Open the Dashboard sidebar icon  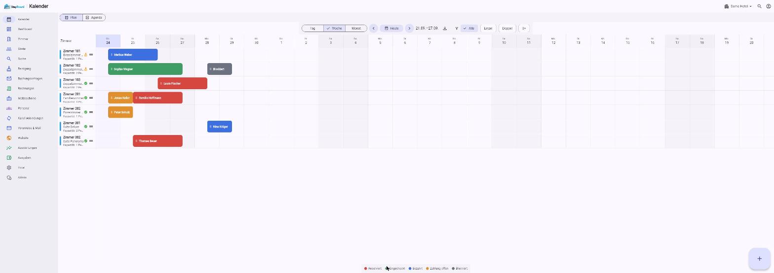coord(9,29)
